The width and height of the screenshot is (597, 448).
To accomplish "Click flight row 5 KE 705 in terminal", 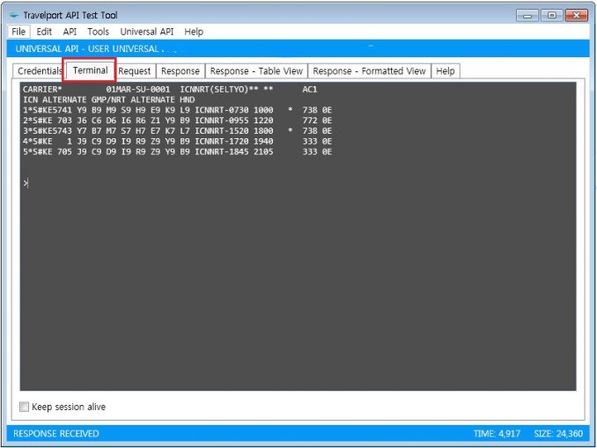I will click(x=177, y=151).
